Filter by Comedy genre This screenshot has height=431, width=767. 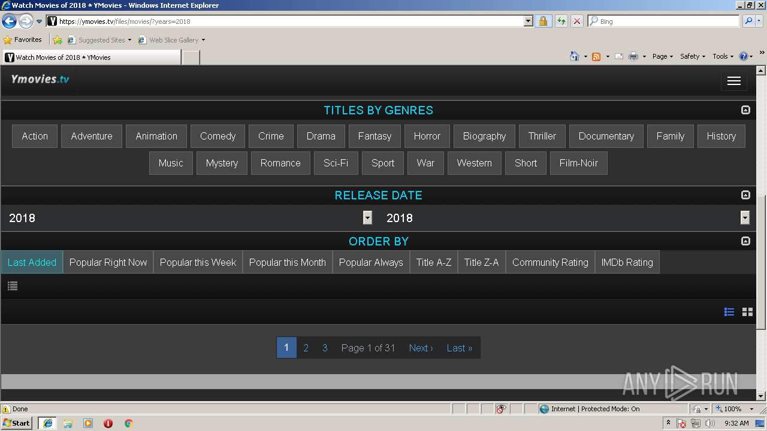218,136
